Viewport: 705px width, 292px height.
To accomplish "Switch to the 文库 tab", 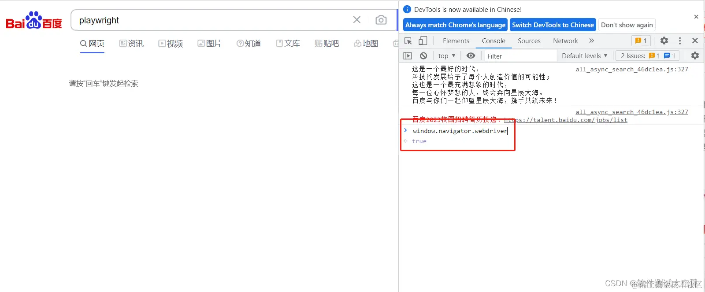I will point(288,44).
